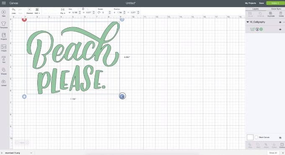Open the Projects panel
285x155 pixels.
click(x=4, y=36)
